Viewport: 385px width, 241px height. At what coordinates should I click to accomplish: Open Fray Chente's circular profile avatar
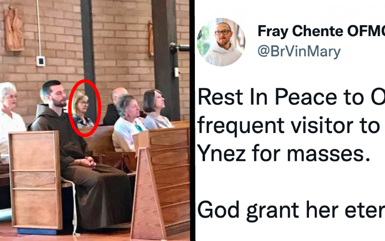[x=221, y=42]
